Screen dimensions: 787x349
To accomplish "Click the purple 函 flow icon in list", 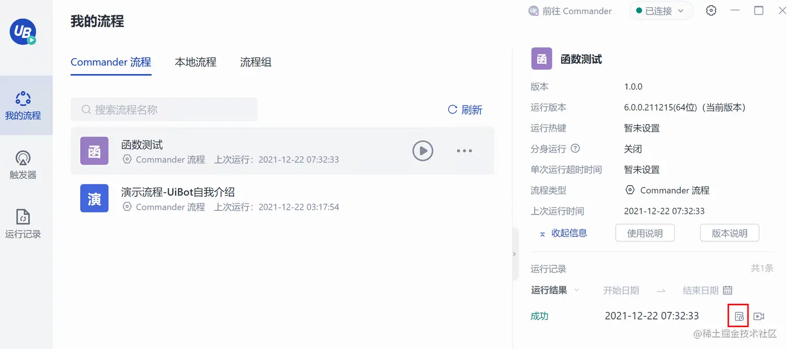I will coord(94,151).
